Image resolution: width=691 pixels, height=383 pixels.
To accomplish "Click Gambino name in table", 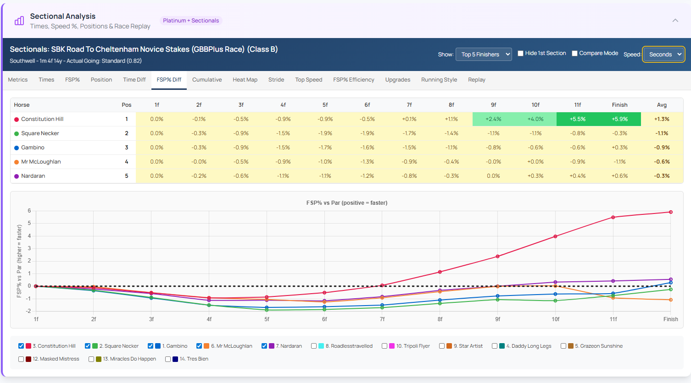I will pyautogui.click(x=33, y=148).
